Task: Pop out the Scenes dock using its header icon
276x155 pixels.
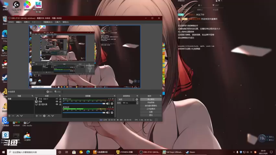Action: [32, 96]
